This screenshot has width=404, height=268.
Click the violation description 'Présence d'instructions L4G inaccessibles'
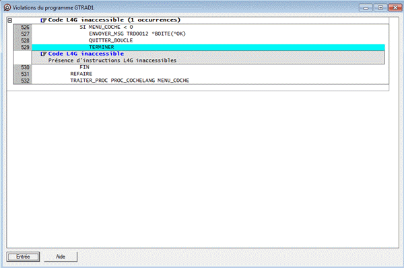(112, 60)
